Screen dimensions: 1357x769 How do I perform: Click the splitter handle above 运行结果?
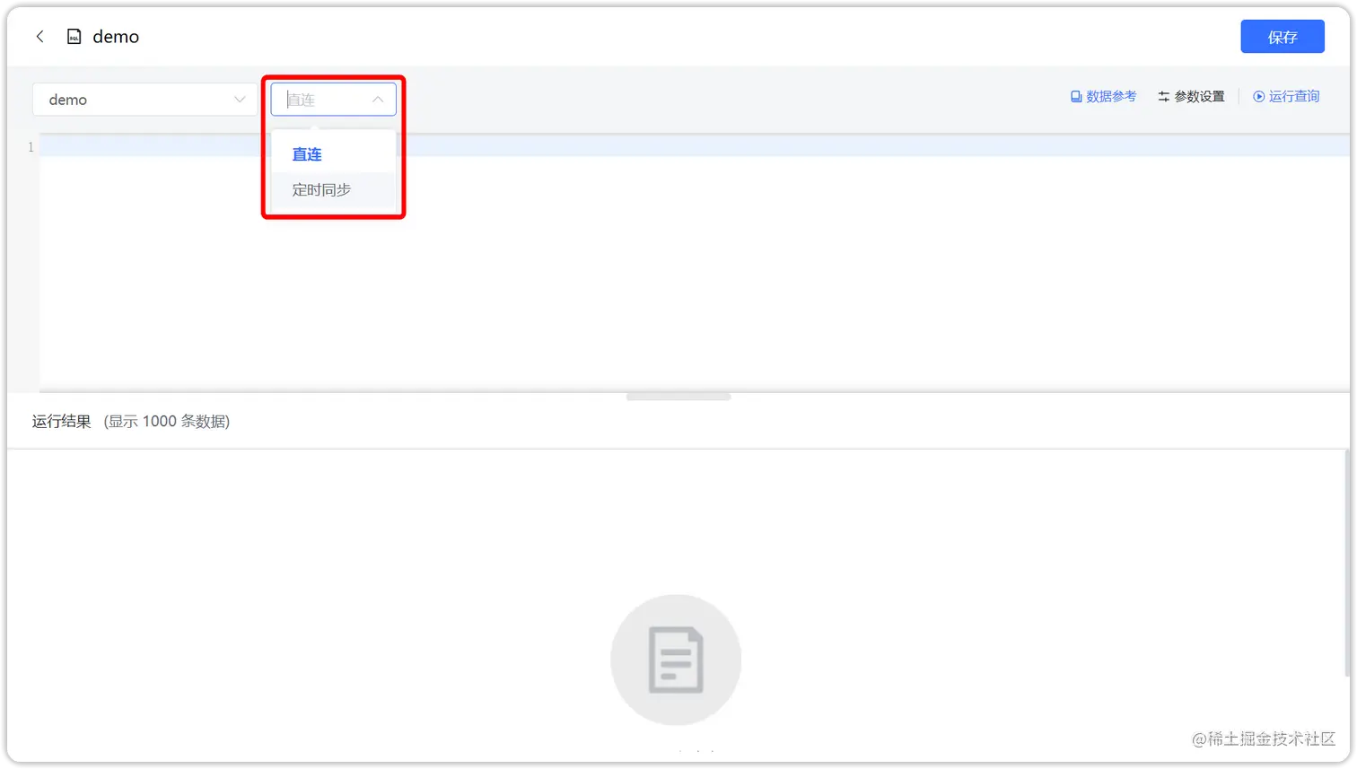click(678, 397)
